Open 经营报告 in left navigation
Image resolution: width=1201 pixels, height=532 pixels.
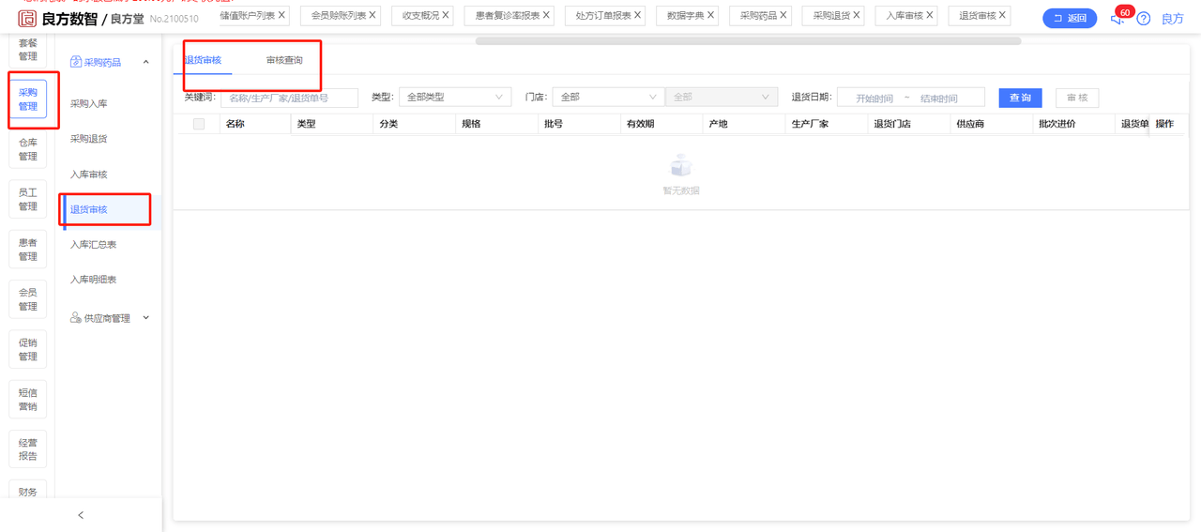[28, 449]
